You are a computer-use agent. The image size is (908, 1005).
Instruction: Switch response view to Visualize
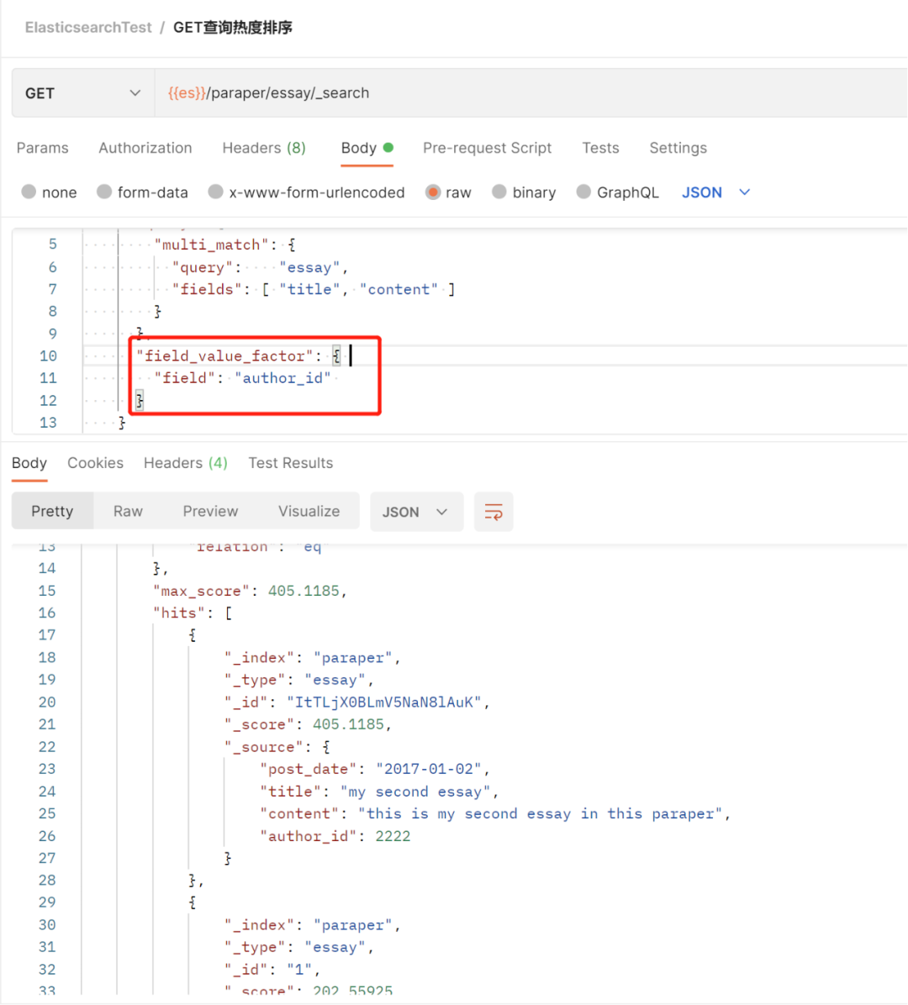point(309,511)
